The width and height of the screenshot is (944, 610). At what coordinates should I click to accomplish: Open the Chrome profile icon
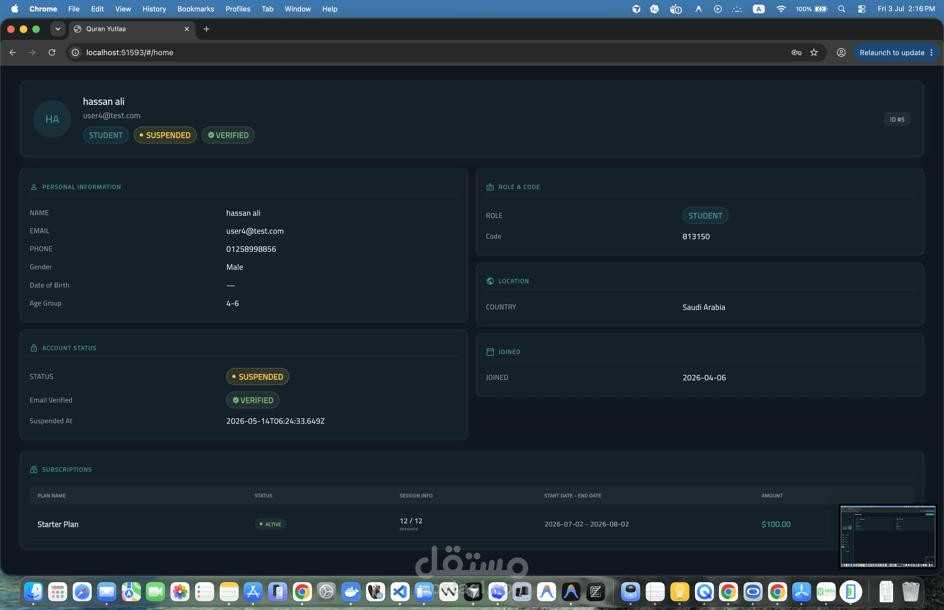pyautogui.click(x=841, y=52)
